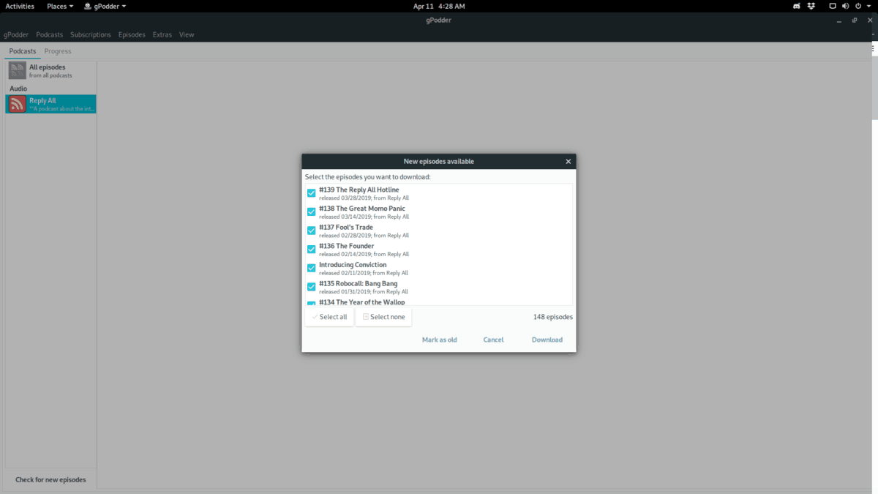Open the Dropbox tray icon
The image size is (878, 494).
pos(811,6)
